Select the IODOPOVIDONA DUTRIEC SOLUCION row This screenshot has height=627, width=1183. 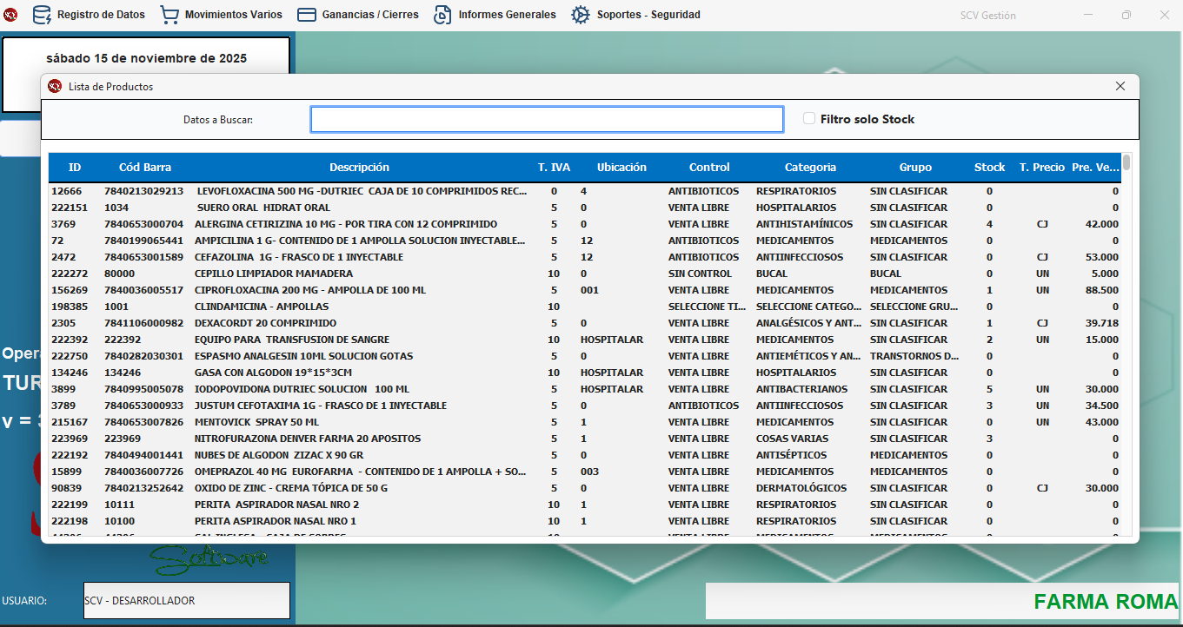[584, 389]
